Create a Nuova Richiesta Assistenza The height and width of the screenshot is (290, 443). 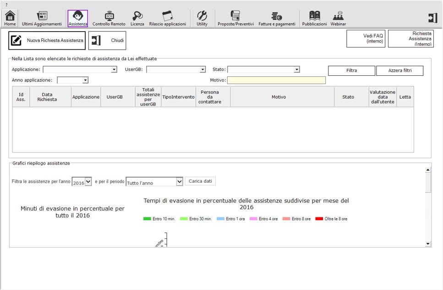coord(47,40)
